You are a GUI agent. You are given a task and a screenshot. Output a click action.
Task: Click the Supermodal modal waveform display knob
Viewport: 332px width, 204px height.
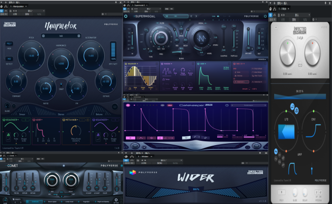tap(201, 38)
